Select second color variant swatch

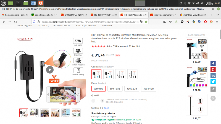(x=108, y=74)
